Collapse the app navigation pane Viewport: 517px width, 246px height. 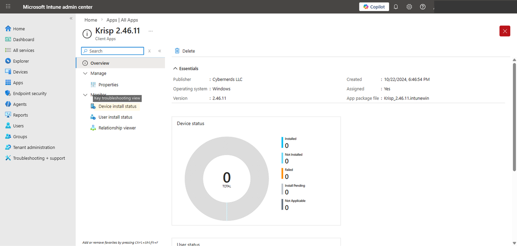[160, 51]
